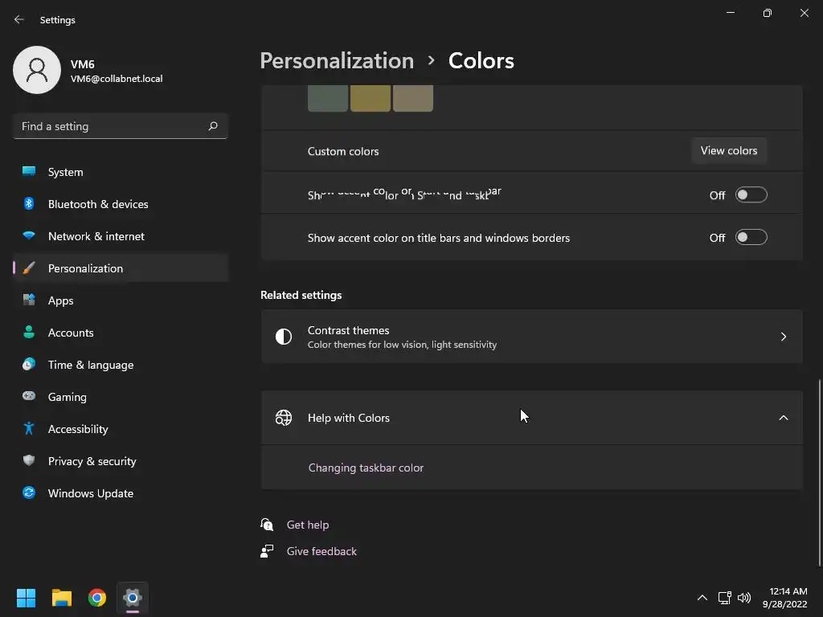Toggle accent color on title bars and borders
This screenshot has width=823, height=617.
751,238
